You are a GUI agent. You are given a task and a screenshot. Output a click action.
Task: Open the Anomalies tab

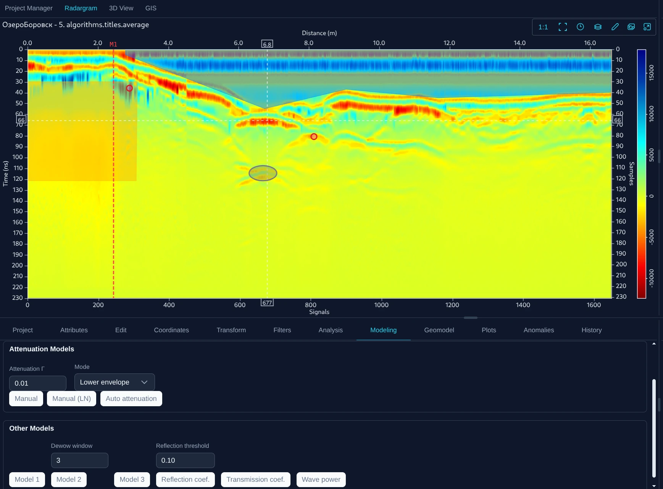pos(539,330)
